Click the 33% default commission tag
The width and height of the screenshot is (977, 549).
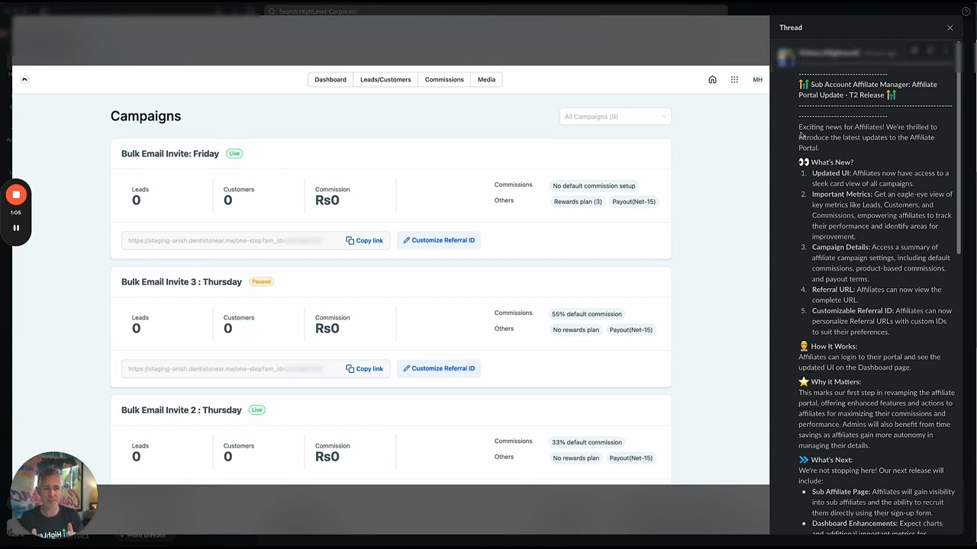(586, 441)
